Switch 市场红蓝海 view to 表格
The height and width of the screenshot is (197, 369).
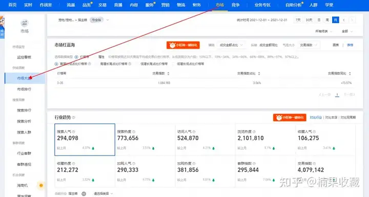click(350, 45)
